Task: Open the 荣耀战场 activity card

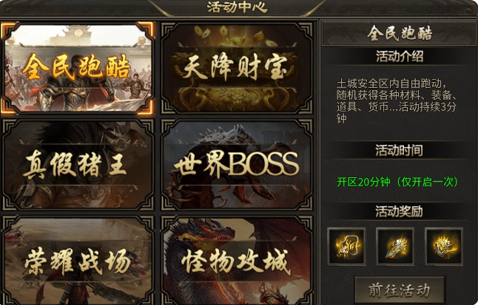Action: (78, 260)
